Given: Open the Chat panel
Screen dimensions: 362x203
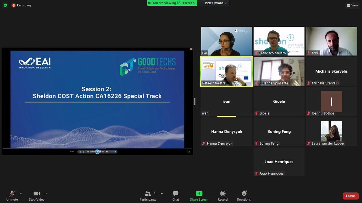Looking at the screenshot, I should click(176, 195).
